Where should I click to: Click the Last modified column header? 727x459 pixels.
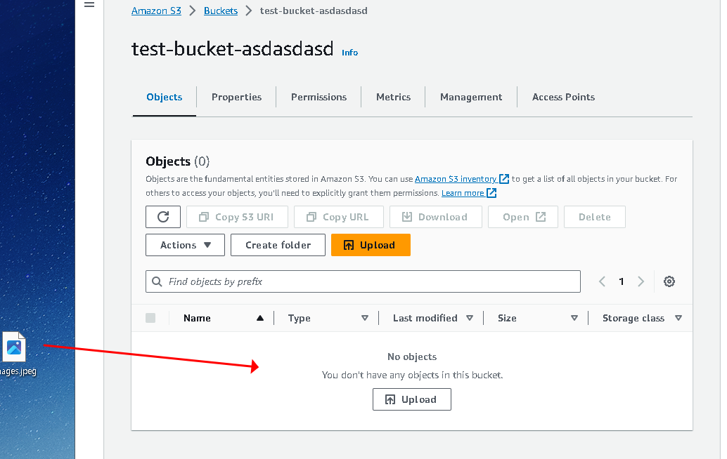pos(425,318)
